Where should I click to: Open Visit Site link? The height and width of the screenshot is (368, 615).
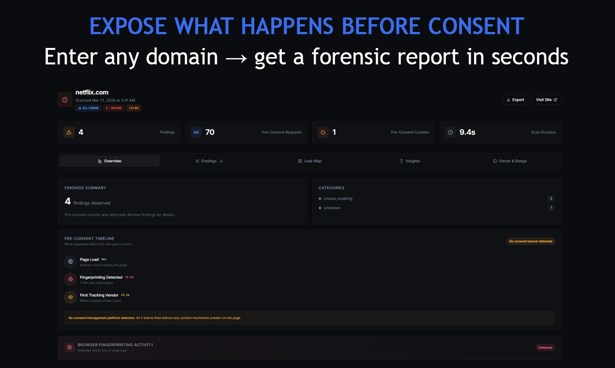pyautogui.click(x=546, y=100)
